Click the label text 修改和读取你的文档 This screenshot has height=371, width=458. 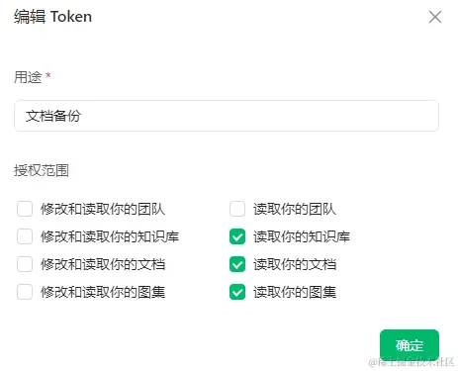click(x=103, y=264)
